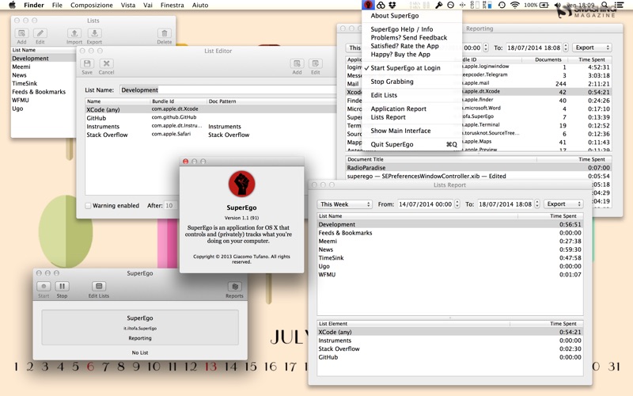The width and height of the screenshot is (633, 396).
Task: Select RadioParadise row in Reporting window
Action: tap(478, 168)
